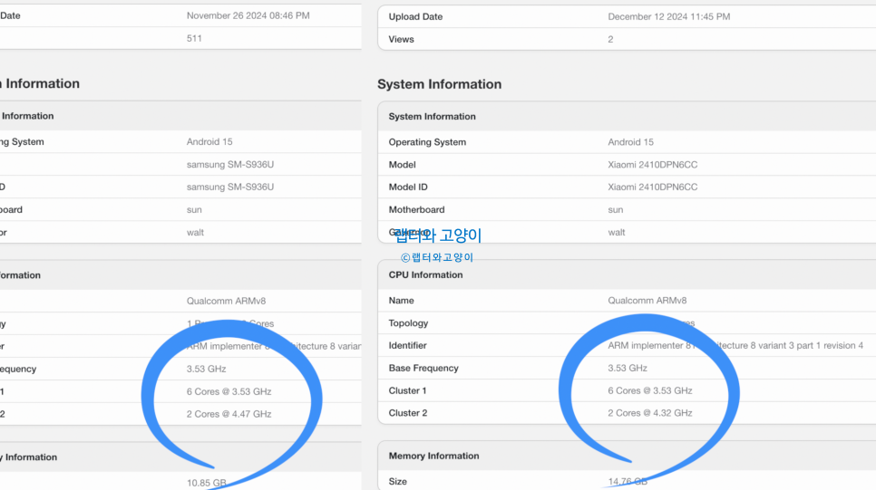Click Qualcomm ARMv8 beside the Name label
Screen dimensions: 876x490
(647, 301)
